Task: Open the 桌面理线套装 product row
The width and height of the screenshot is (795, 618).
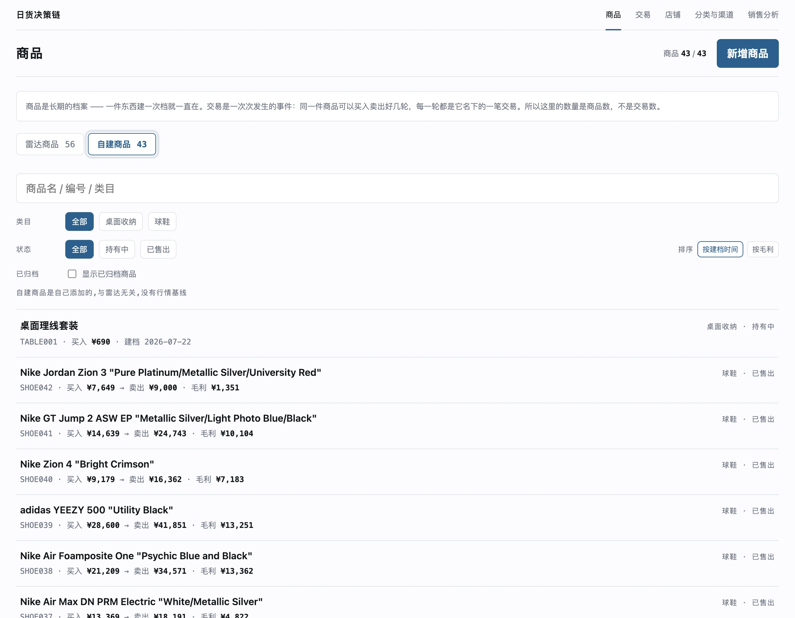Action: [397, 333]
